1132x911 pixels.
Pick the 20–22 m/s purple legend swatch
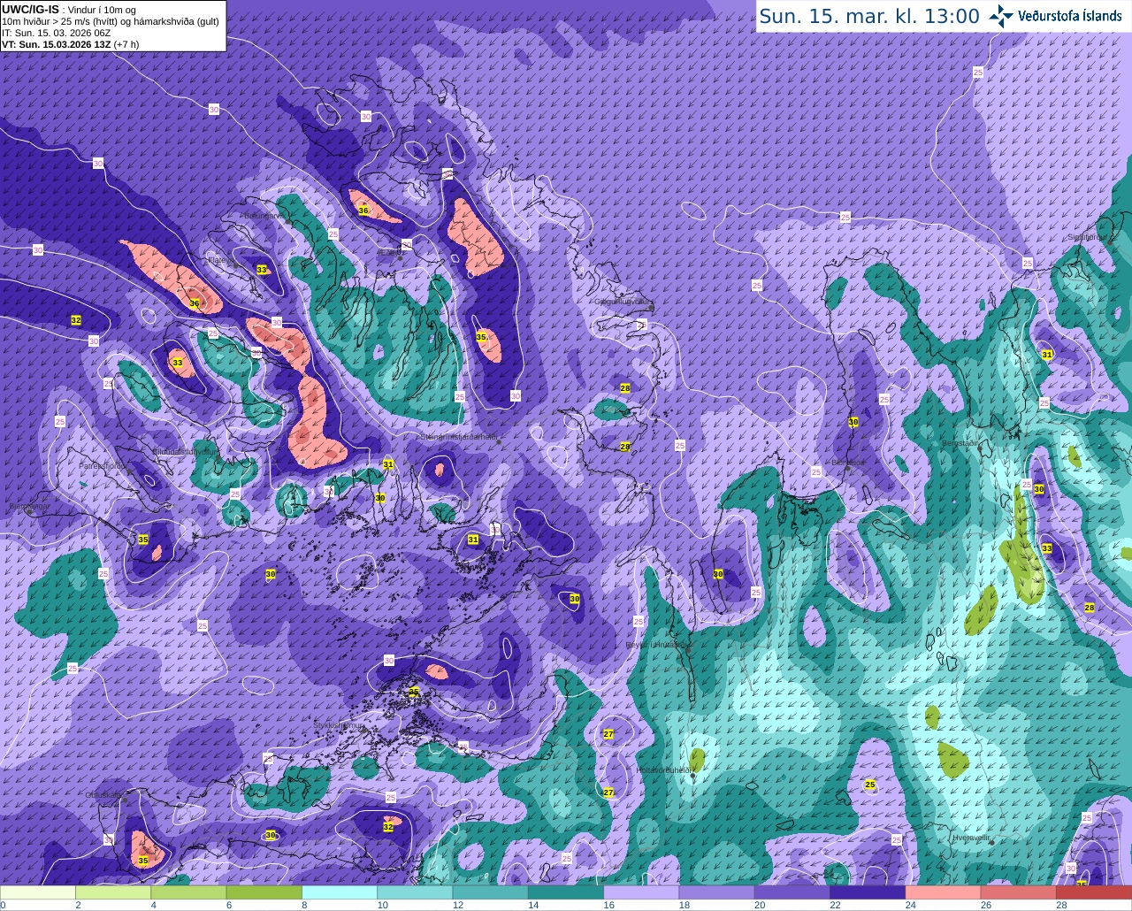point(792,892)
